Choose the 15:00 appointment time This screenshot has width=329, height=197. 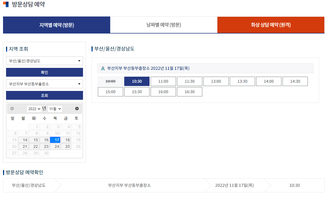tap(110, 91)
